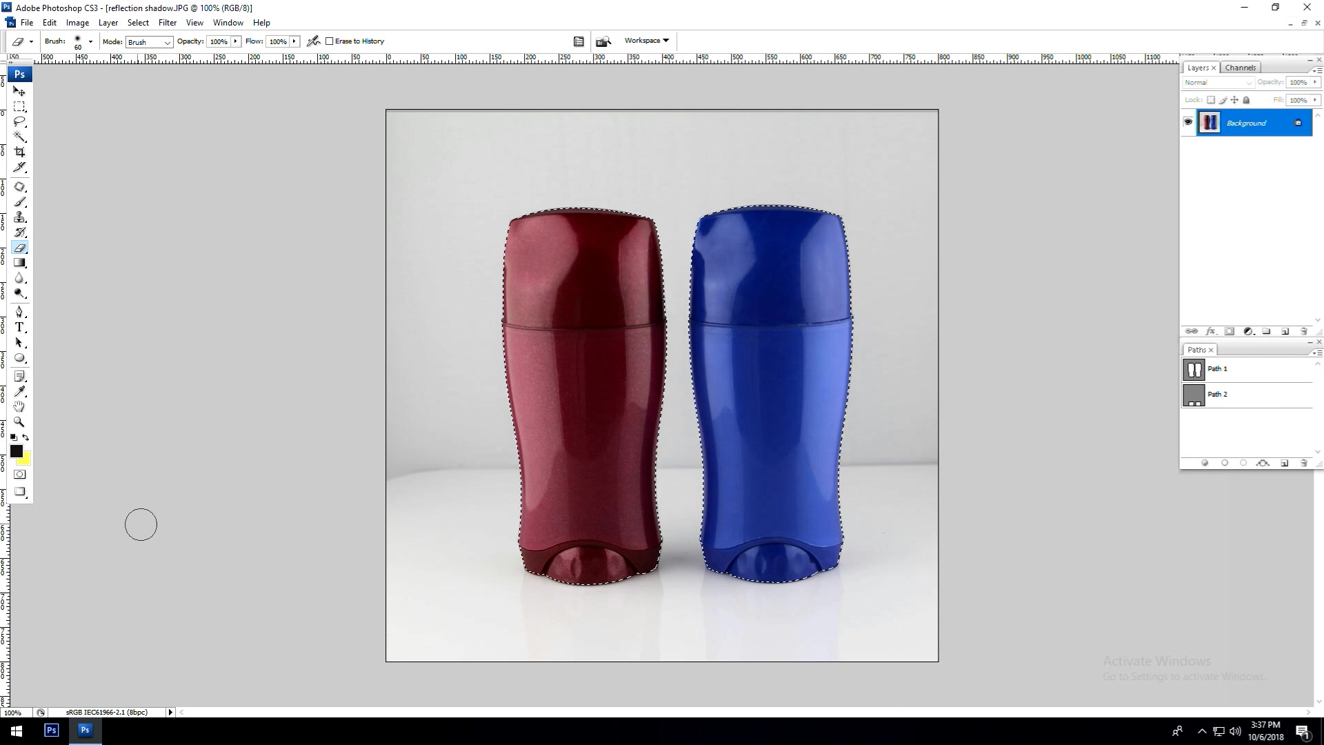
Task: Toggle Lock image pixels brush icon
Action: [x=1223, y=100]
